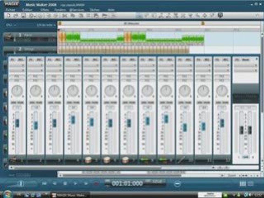This screenshot has width=264, height=198.
Task: Open the Fenêtre menu
Action: (x=60, y=10)
